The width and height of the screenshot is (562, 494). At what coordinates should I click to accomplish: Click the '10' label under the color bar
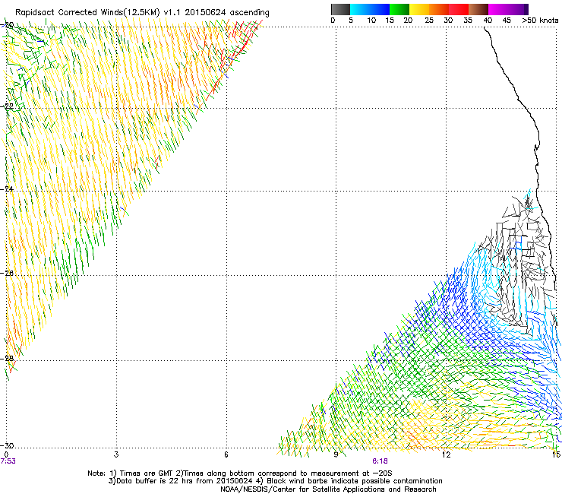click(x=371, y=21)
